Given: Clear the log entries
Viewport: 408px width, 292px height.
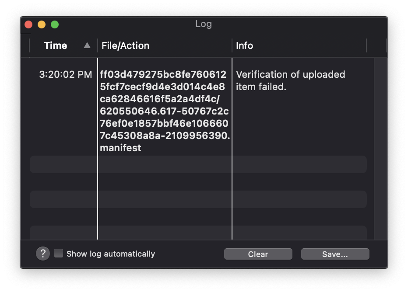Looking at the screenshot, I should coord(258,254).
